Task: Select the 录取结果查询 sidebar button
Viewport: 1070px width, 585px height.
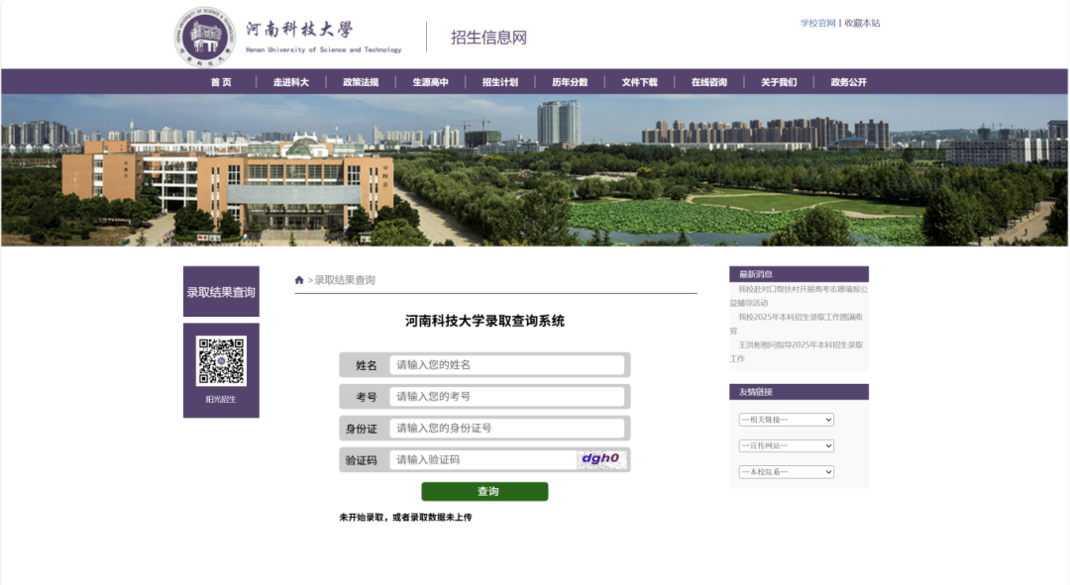Action: click(221, 292)
